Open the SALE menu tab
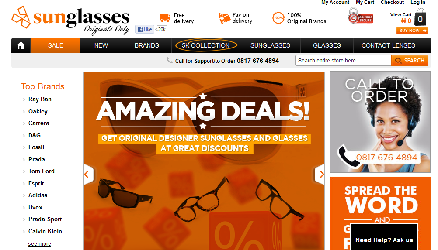Image resolution: width=438 pixels, height=250 pixels. point(56,45)
